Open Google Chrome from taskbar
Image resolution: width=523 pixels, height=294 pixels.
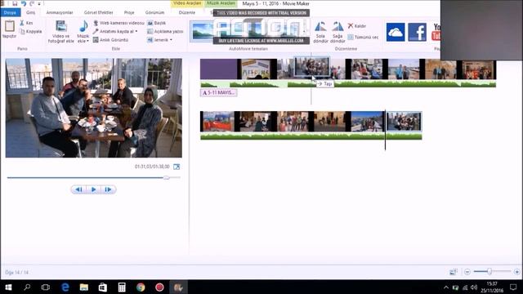tap(141, 287)
